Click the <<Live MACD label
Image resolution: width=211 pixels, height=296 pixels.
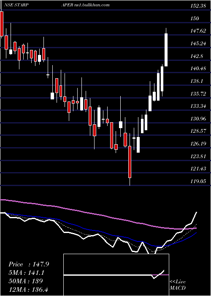(178, 285)
